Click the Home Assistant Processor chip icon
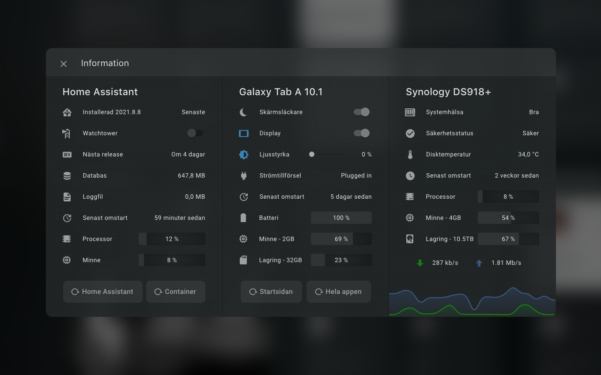Screen dimensions: 601x375 pos(67,239)
